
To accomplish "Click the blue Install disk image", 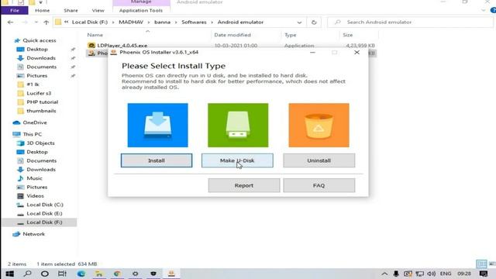I will click(157, 125).
